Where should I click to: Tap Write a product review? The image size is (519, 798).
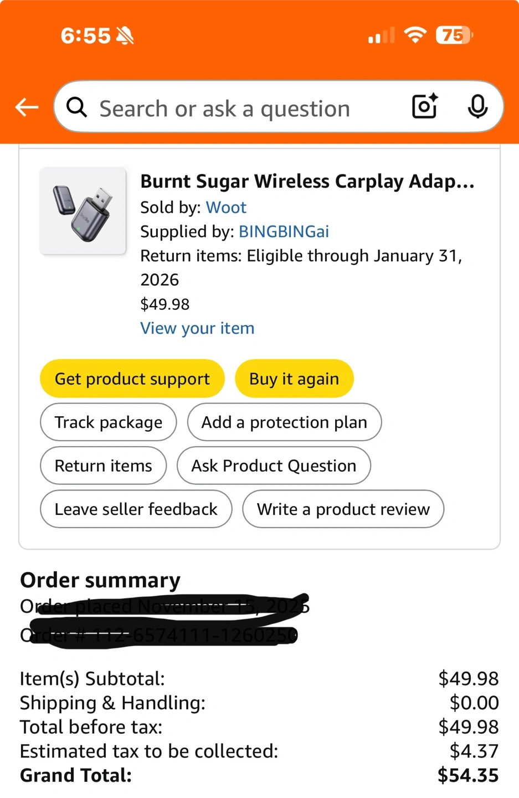(x=343, y=509)
